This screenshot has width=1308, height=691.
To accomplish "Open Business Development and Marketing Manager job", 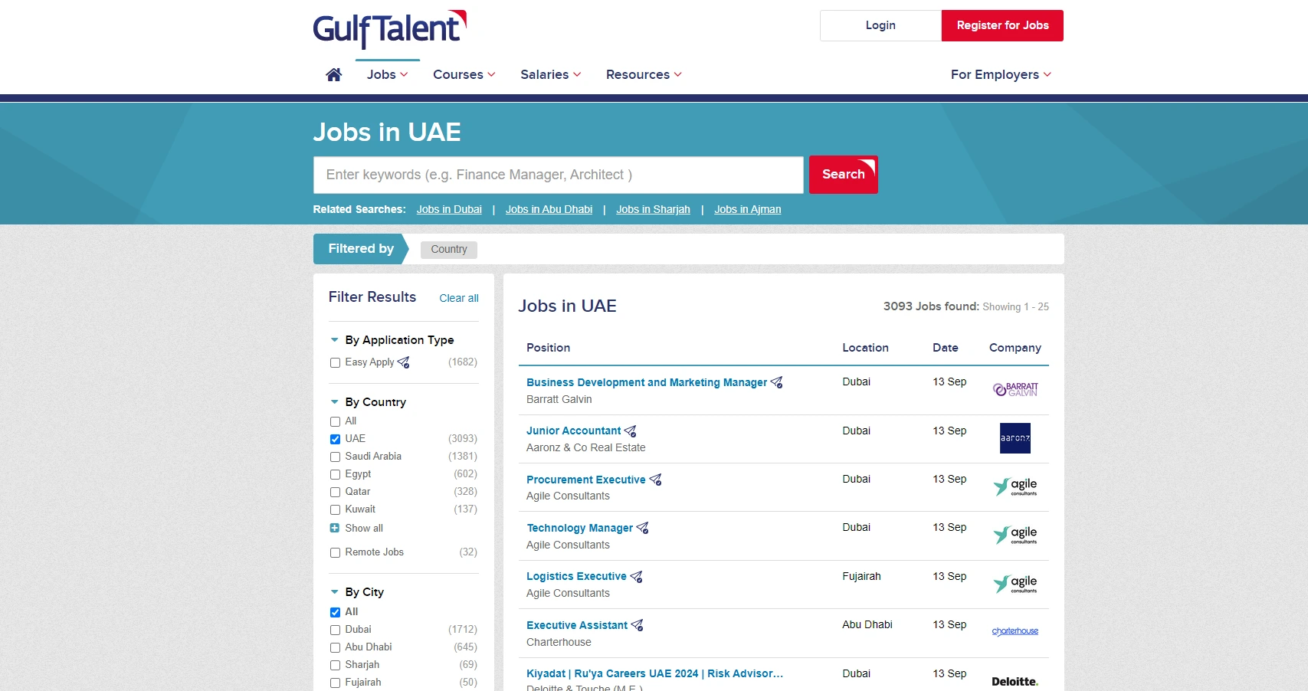I will click(x=647, y=382).
